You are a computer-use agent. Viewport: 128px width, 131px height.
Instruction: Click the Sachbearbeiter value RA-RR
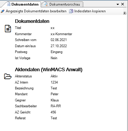56,106
